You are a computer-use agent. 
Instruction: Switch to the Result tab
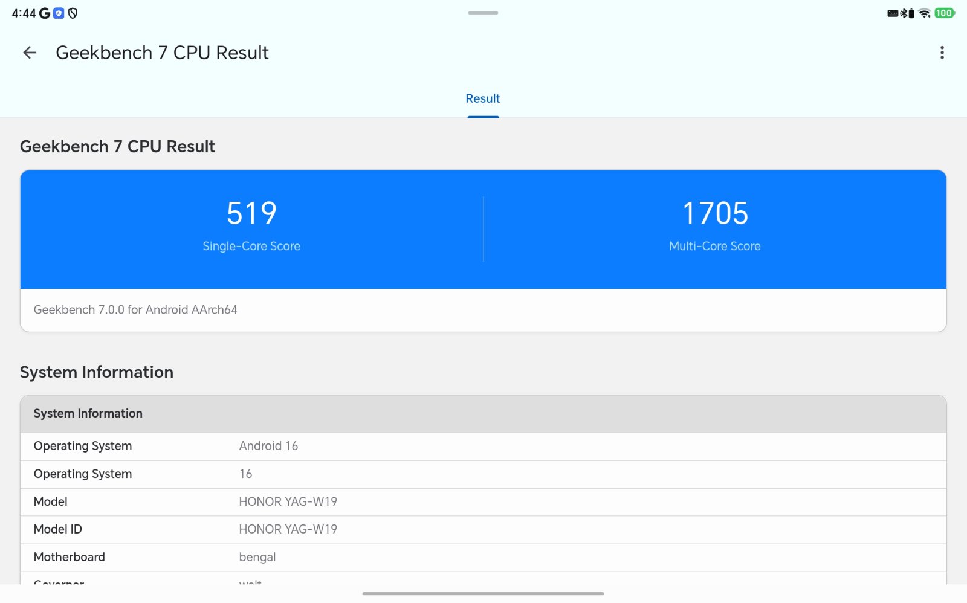tap(483, 98)
